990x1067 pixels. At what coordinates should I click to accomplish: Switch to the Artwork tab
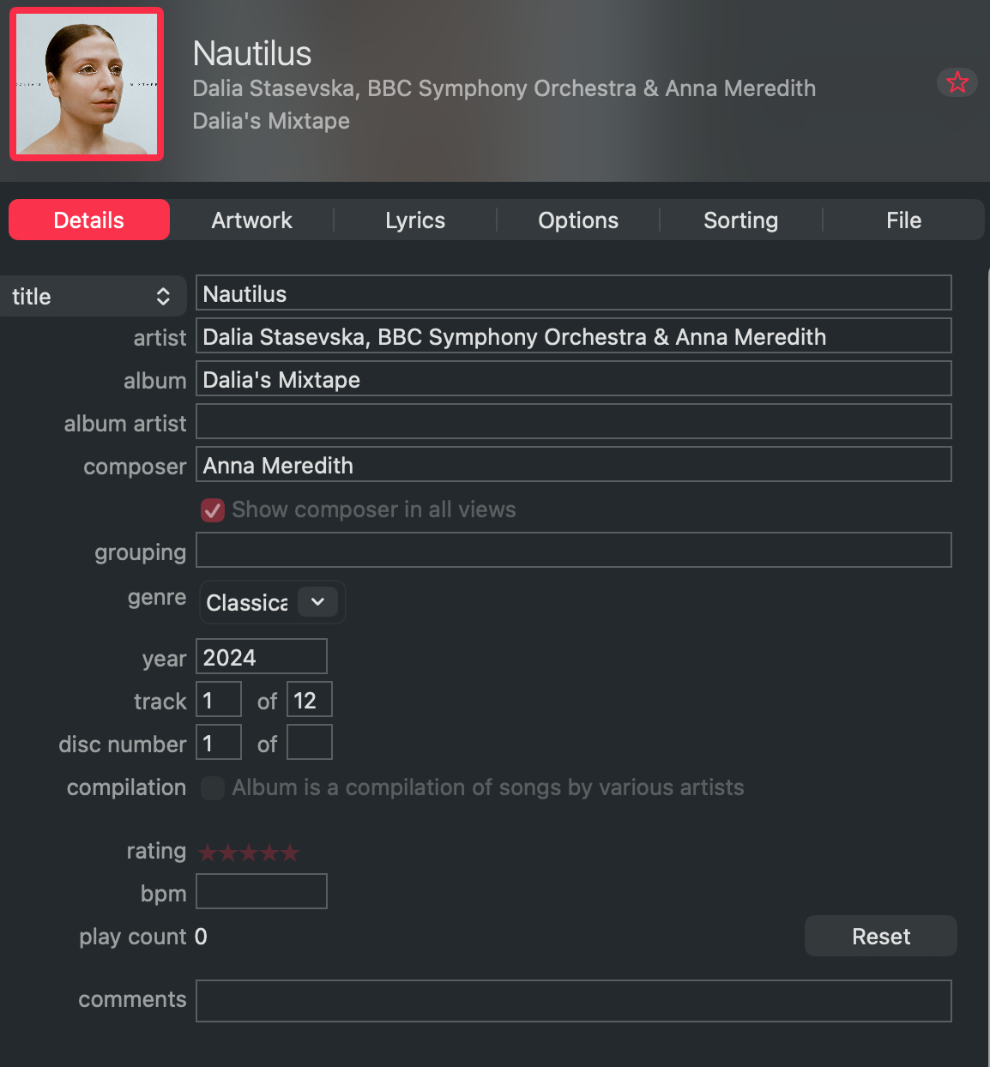pyautogui.click(x=251, y=220)
